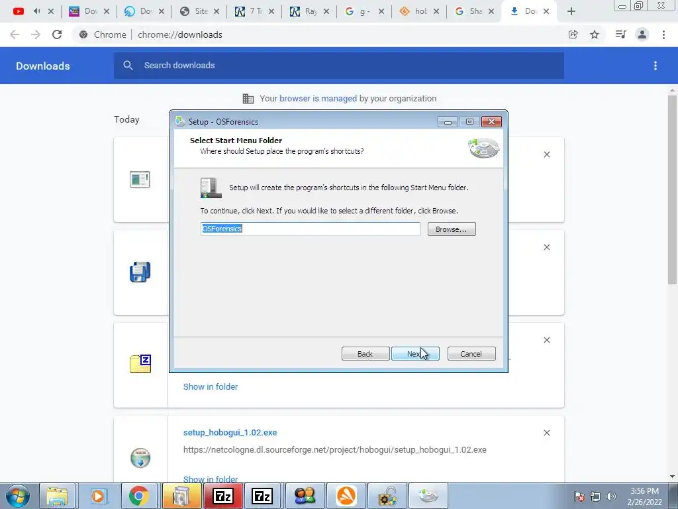678x509 pixels.
Task: Switch to the YouTube tab
Action: tap(19, 11)
